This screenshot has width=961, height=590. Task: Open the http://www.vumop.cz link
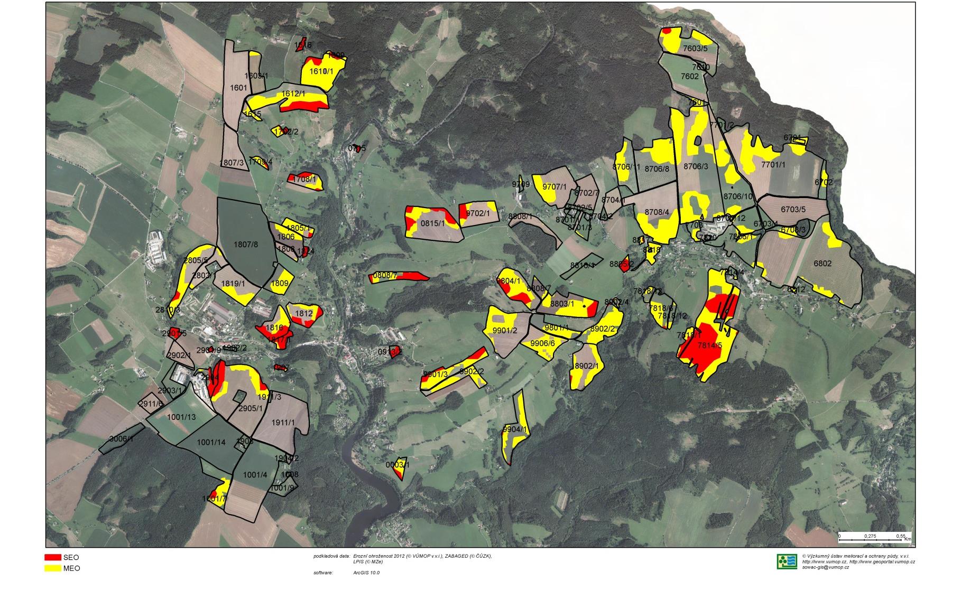coord(824,561)
